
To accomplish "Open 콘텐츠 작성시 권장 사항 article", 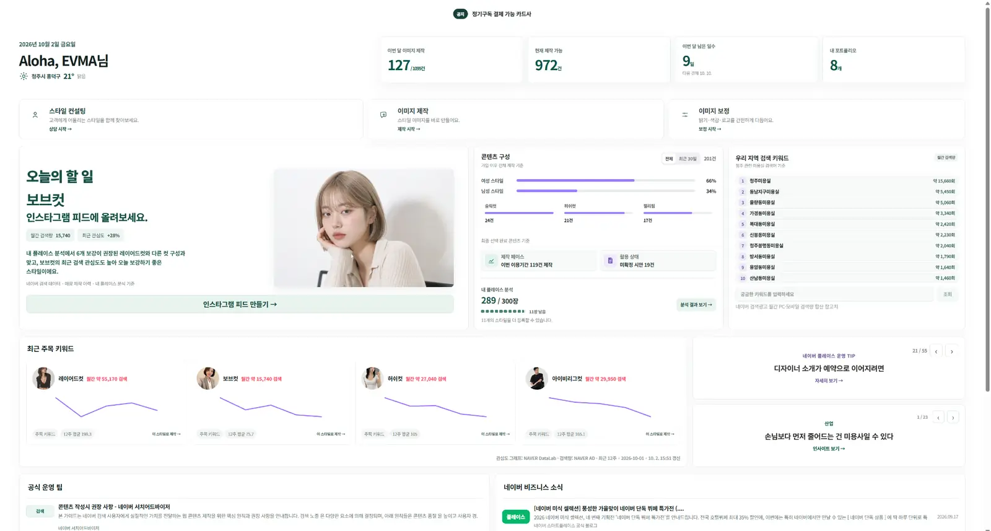I will 114,507.
